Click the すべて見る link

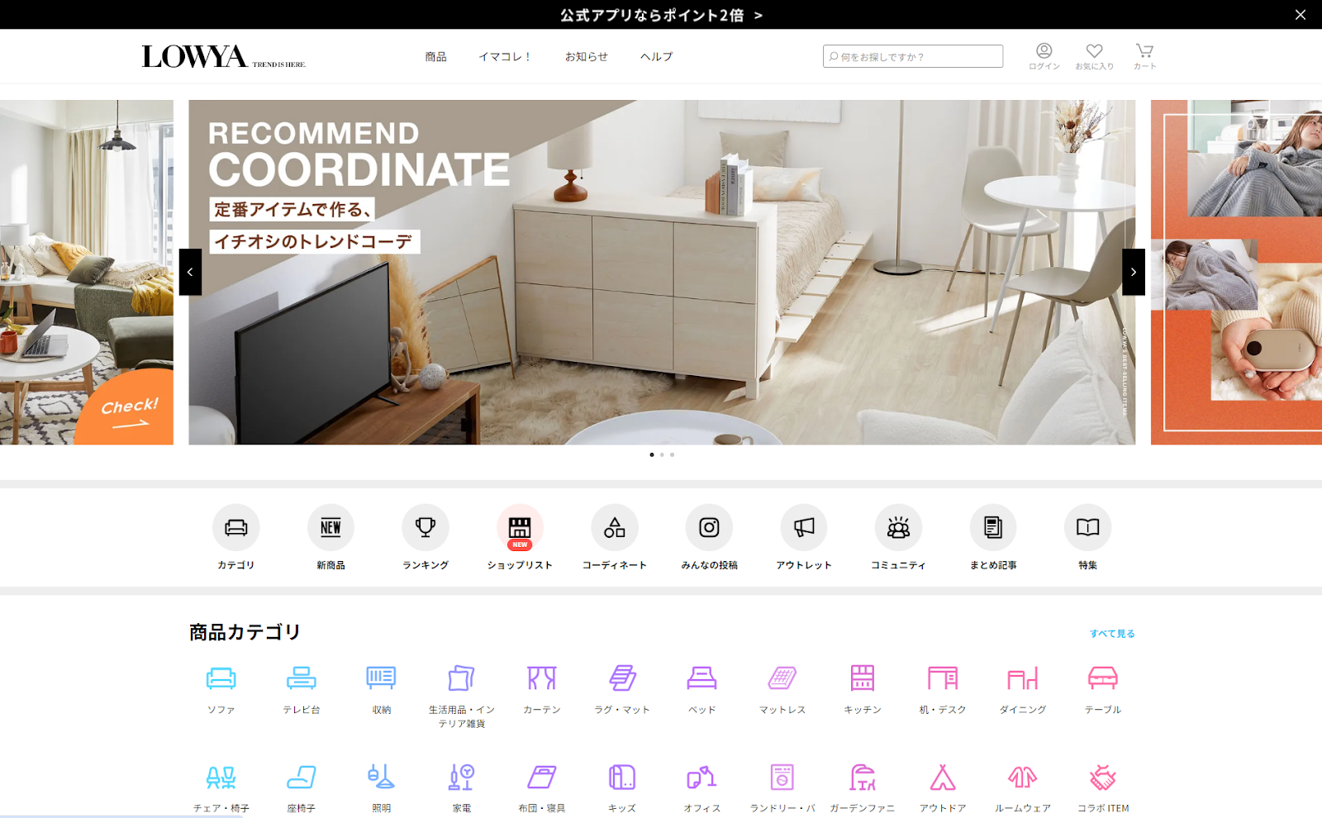tap(1112, 634)
